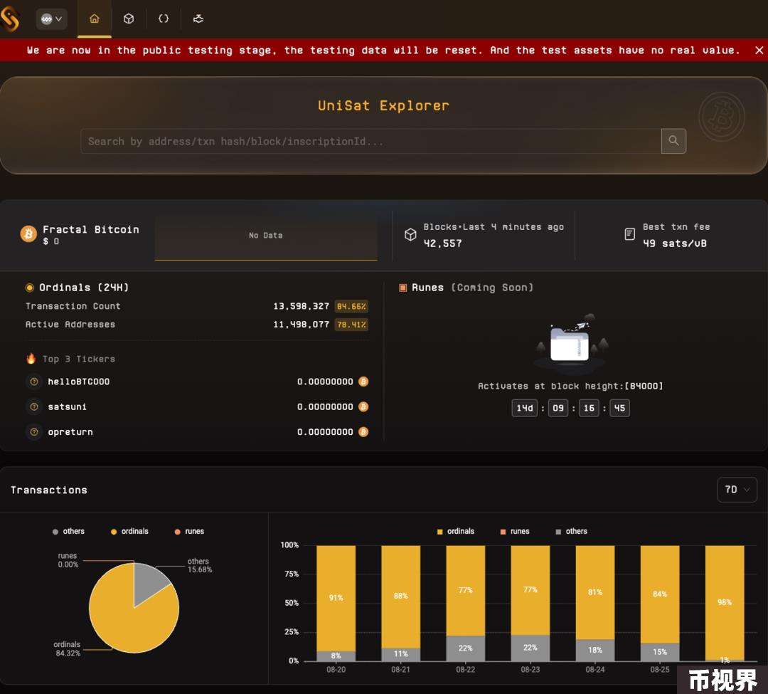768x694 pixels.
Task: Click the bitcoin icon in helloBTC000 row
Action: pos(363,382)
